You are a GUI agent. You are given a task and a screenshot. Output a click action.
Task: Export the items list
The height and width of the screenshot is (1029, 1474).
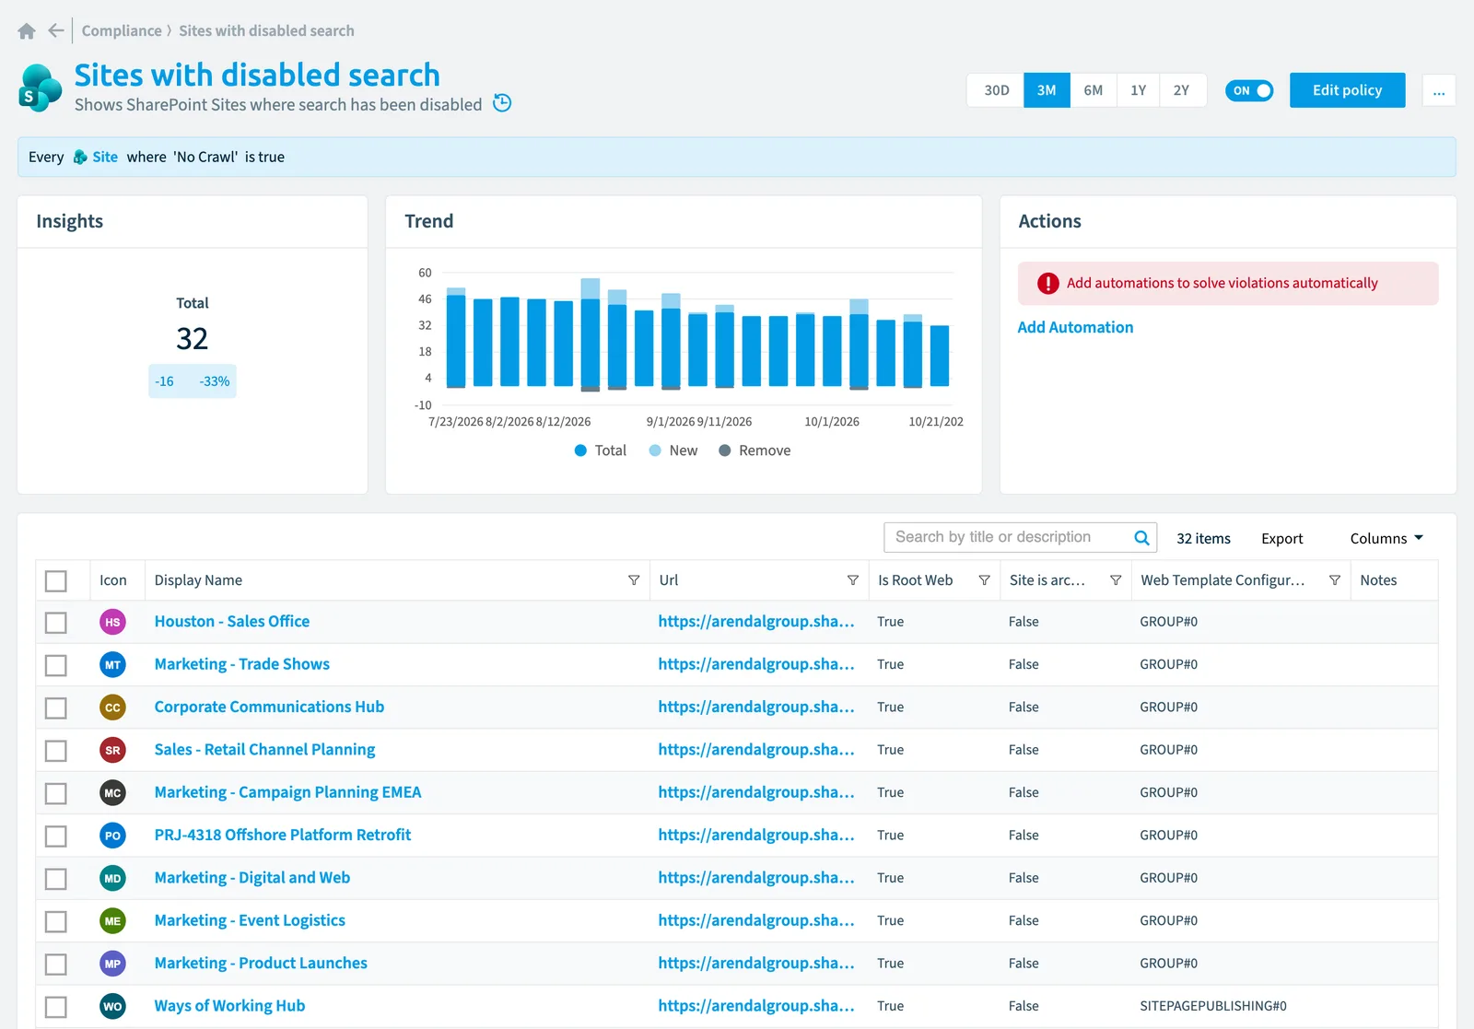coord(1281,538)
